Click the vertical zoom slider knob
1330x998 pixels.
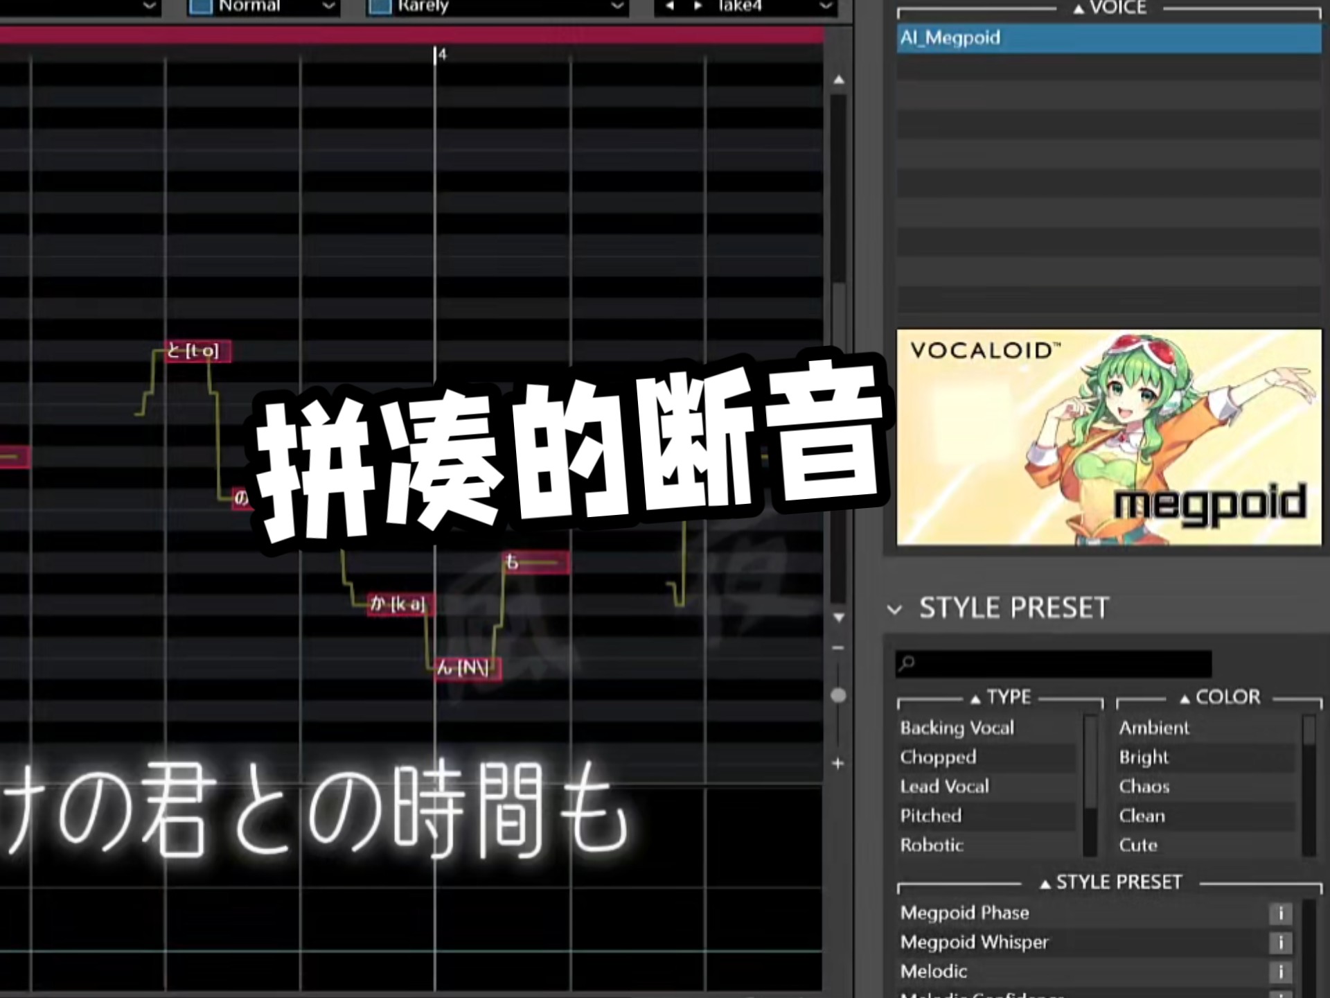(x=838, y=695)
